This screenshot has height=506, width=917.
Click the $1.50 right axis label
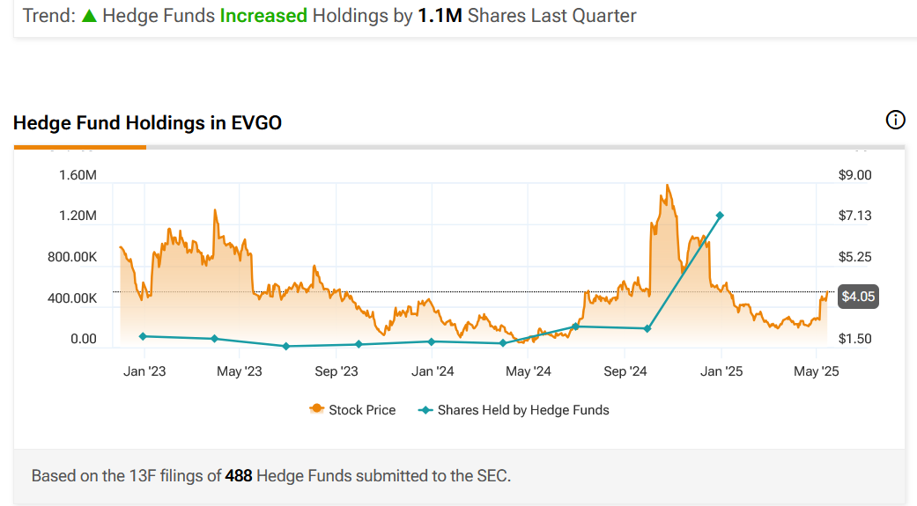tap(855, 339)
